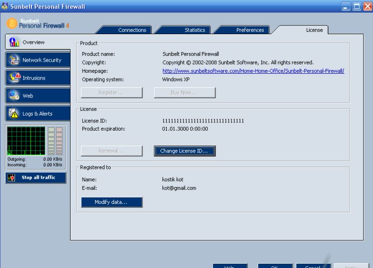
Task: Click the e-mail kot@gmail.com
Action: [179, 188]
